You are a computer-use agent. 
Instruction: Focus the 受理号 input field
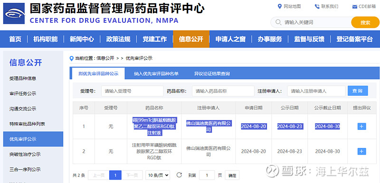pos(133,91)
